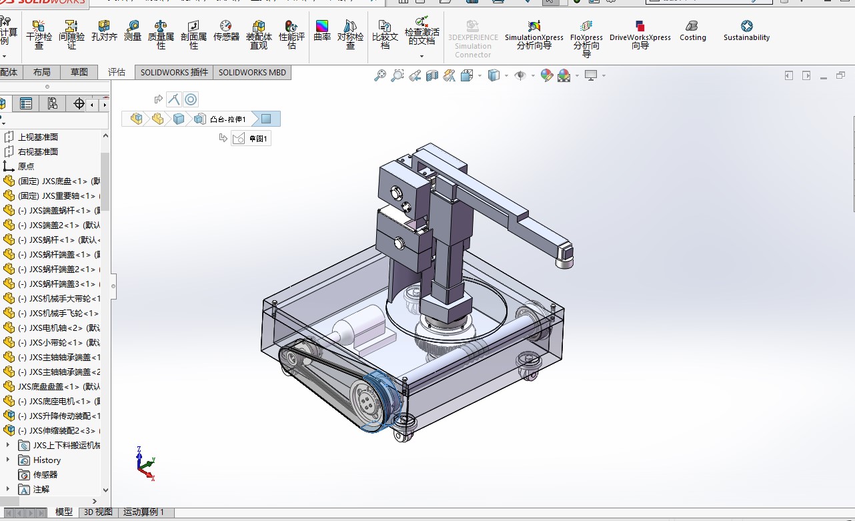Launch SimulationXpress 分析向导
Screen dimensions: 855x521
(534, 34)
